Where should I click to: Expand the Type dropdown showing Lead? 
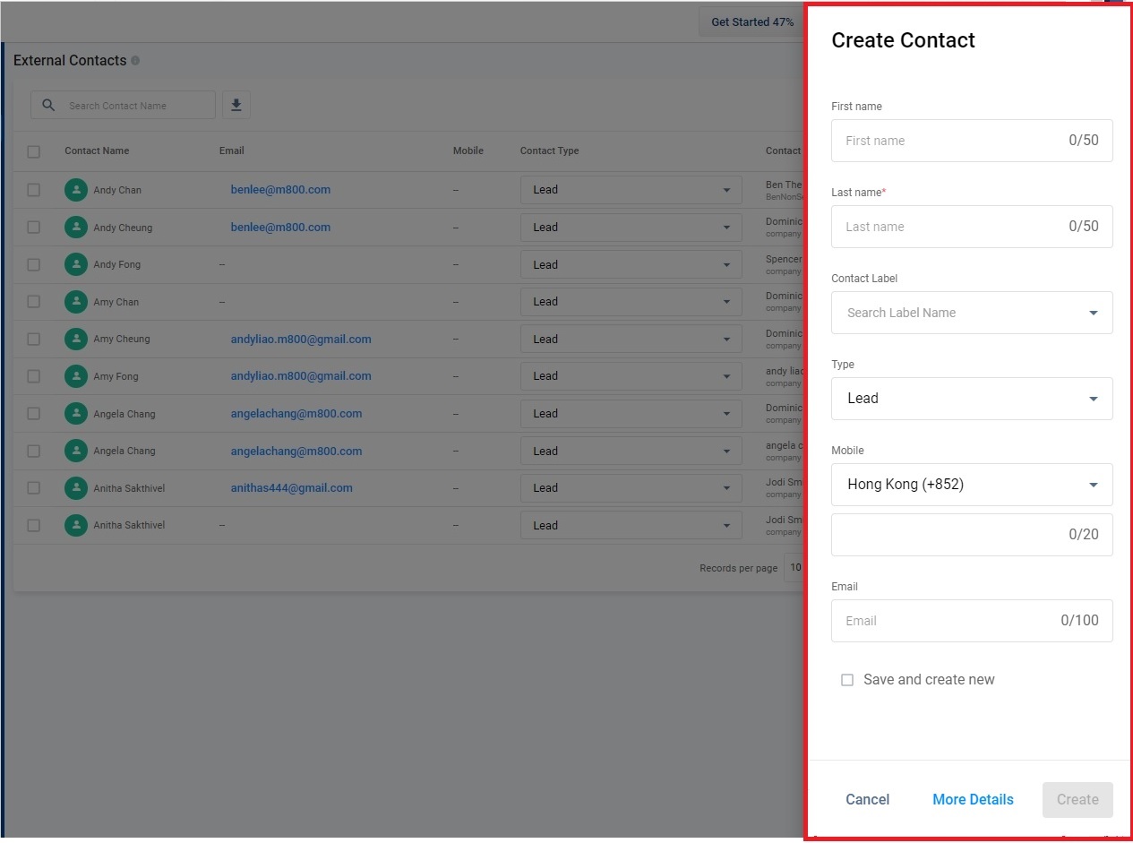coord(971,399)
